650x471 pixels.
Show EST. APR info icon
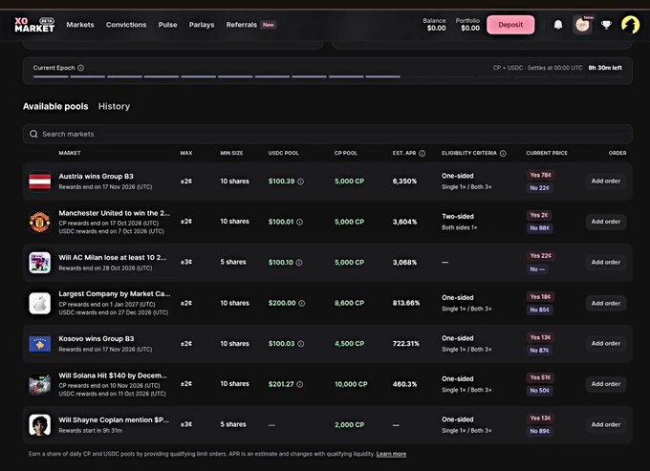(x=422, y=153)
